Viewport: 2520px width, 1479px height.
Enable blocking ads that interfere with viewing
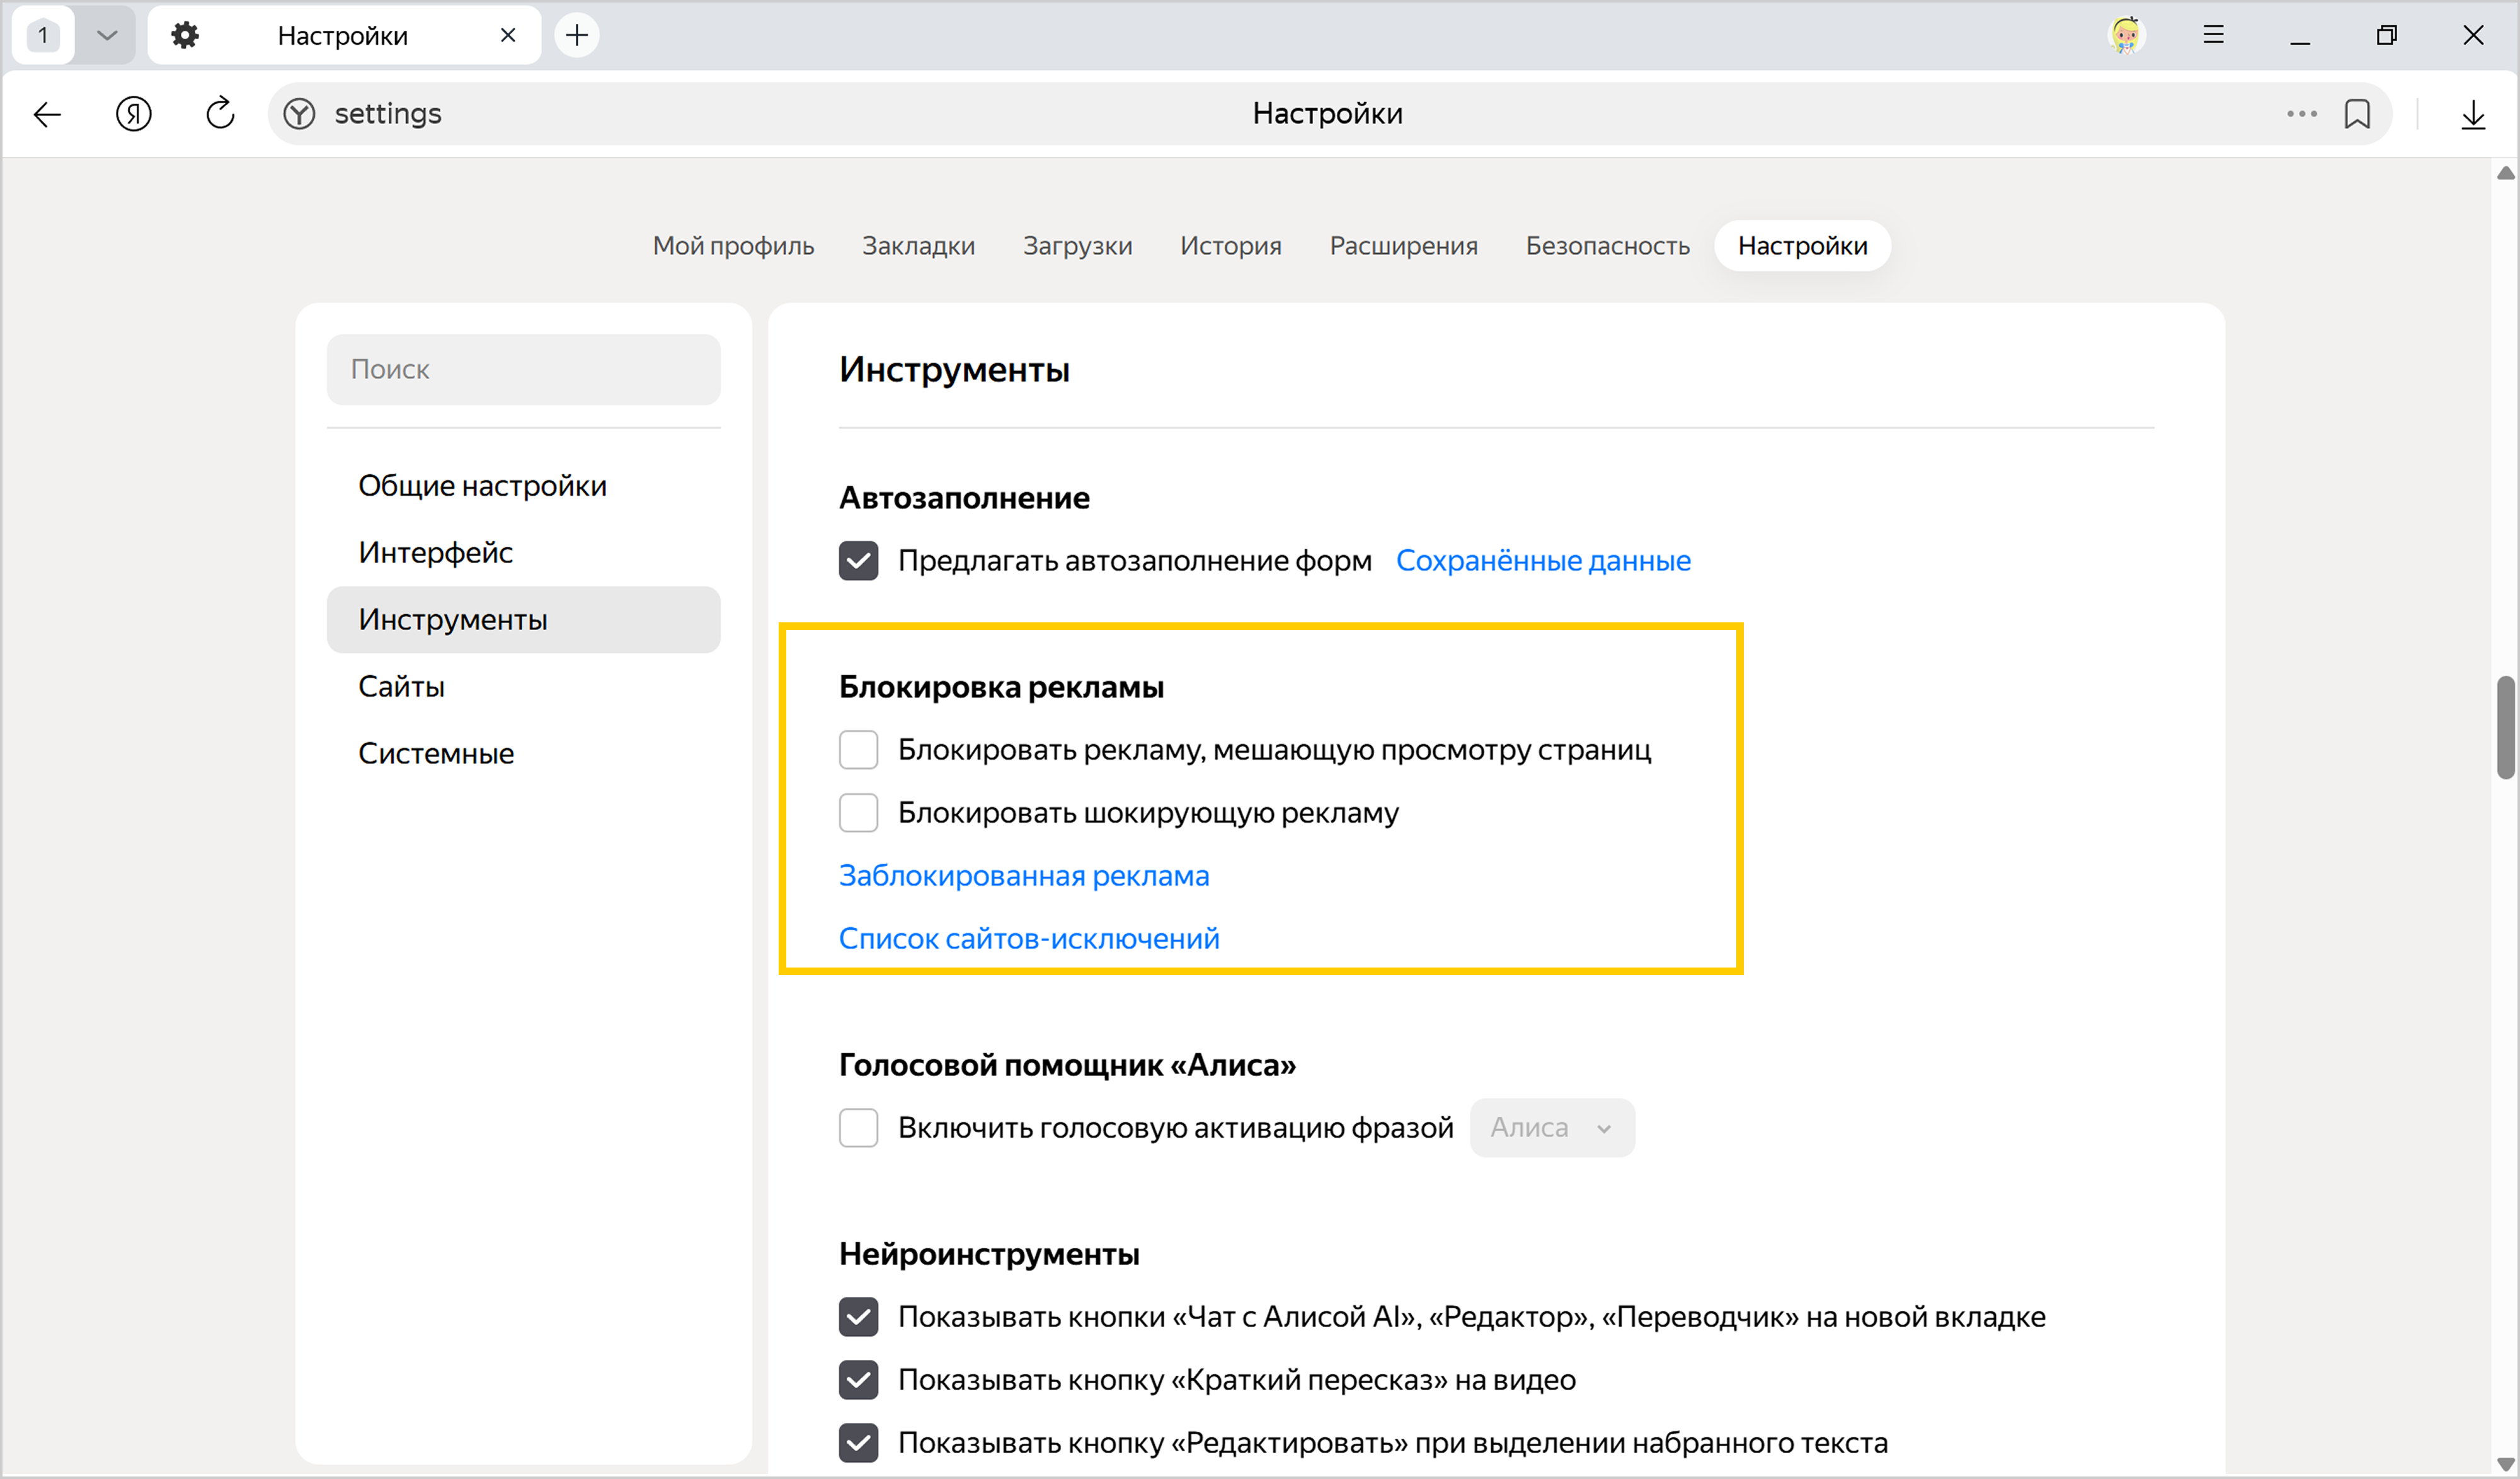(858, 749)
